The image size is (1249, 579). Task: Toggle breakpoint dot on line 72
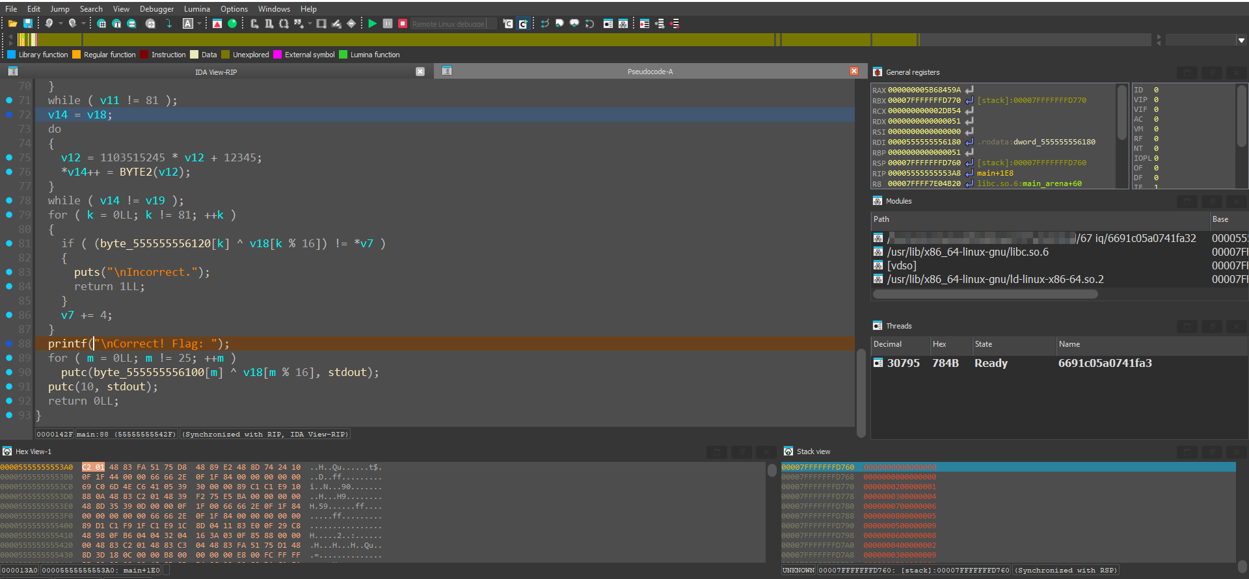[9, 114]
